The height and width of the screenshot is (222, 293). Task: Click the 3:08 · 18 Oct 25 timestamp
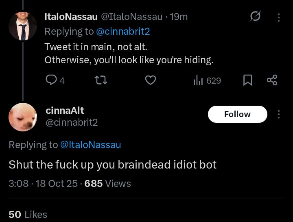(43, 184)
